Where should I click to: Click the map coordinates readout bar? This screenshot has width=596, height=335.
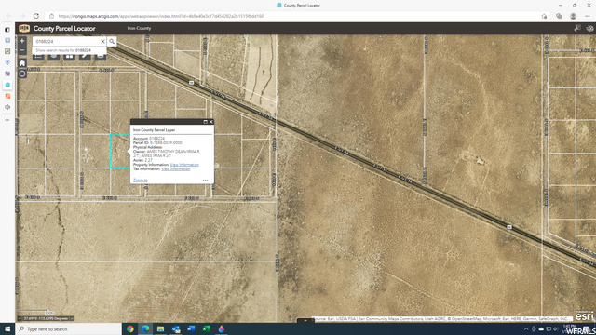46,318
